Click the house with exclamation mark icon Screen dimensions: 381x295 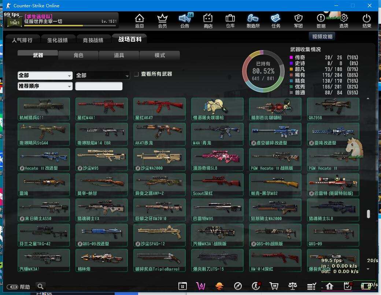pos(329,286)
